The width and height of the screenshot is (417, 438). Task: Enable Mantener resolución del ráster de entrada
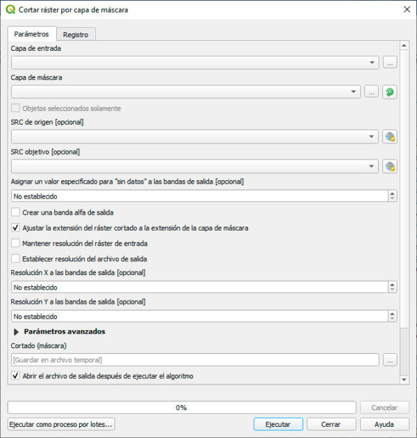pos(15,243)
